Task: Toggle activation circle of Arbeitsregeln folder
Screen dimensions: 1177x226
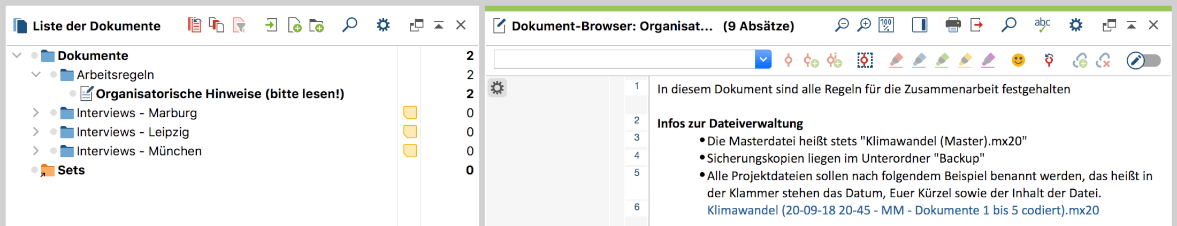Action: click(x=53, y=75)
